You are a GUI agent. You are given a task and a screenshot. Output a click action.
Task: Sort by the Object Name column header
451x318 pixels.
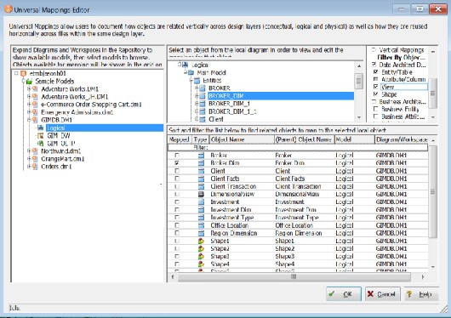click(x=242, y=139)
